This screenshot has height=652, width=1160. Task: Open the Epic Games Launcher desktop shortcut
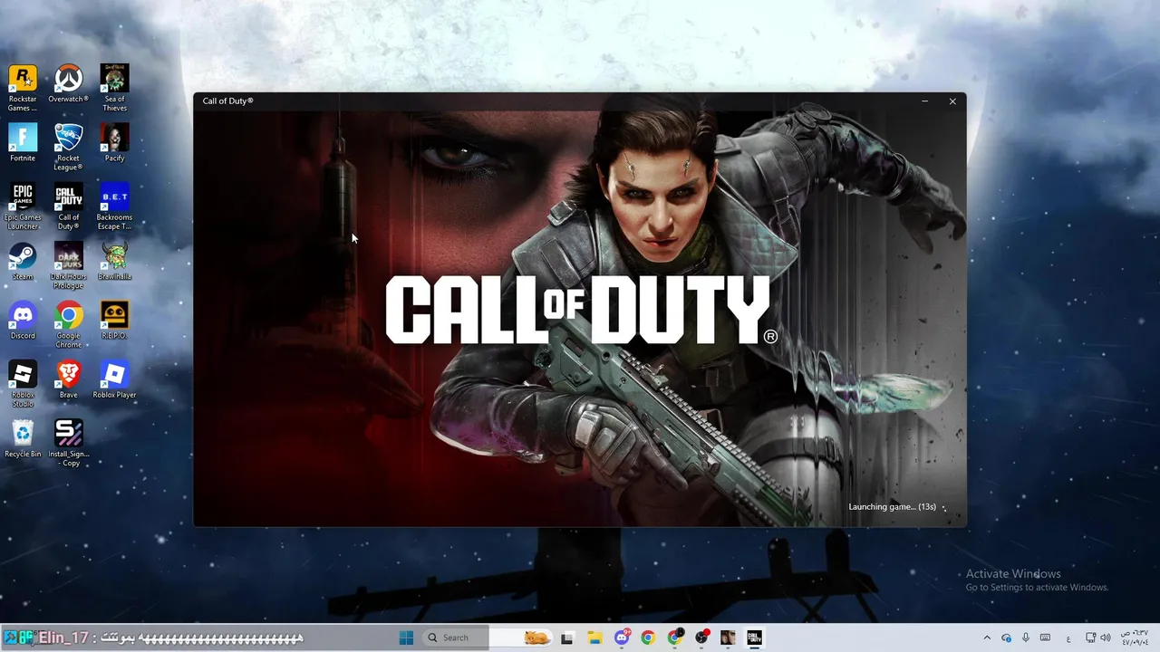coord(23,206)
